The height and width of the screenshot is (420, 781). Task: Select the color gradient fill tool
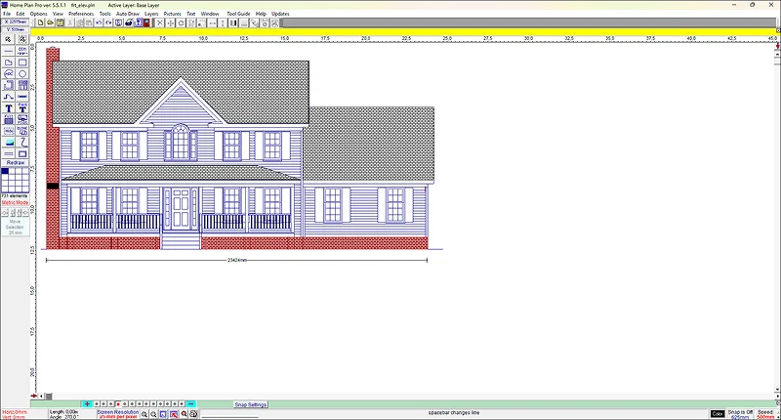[x=9, y=143]
